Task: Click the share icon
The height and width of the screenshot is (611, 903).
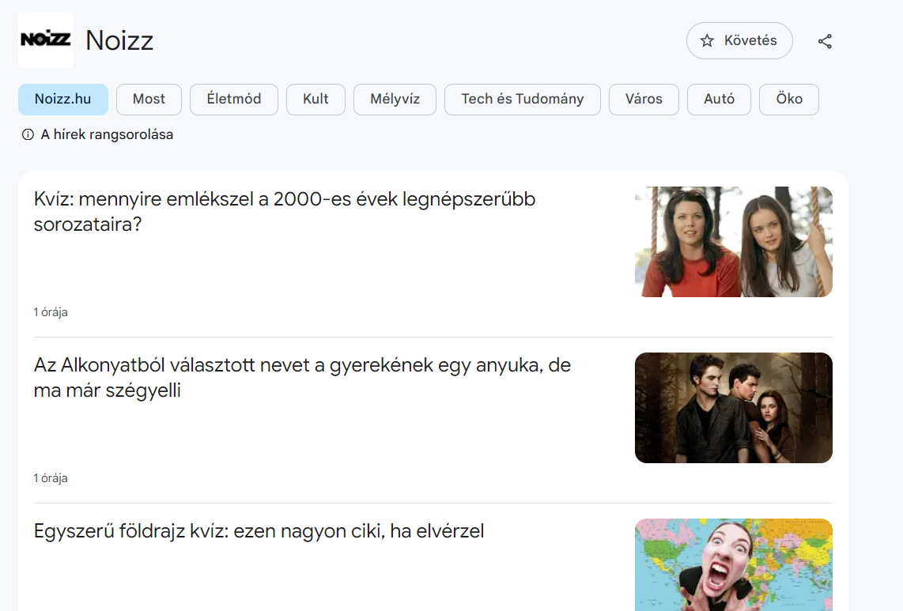Action: click(x=825, y=41)
